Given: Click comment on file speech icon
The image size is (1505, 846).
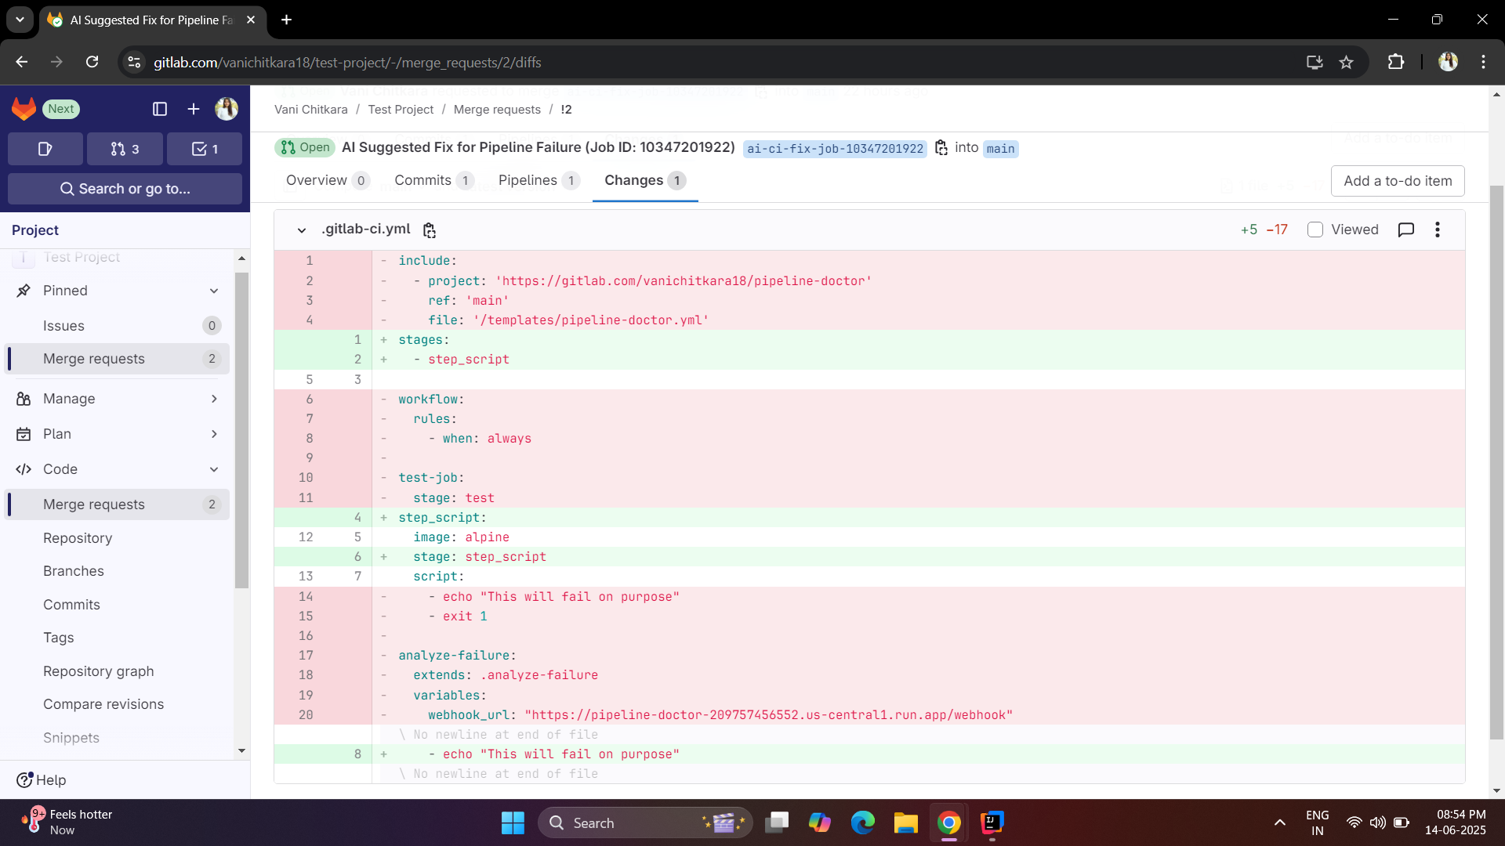Looking at the screenshot, I should click(x=1406, y=230).
